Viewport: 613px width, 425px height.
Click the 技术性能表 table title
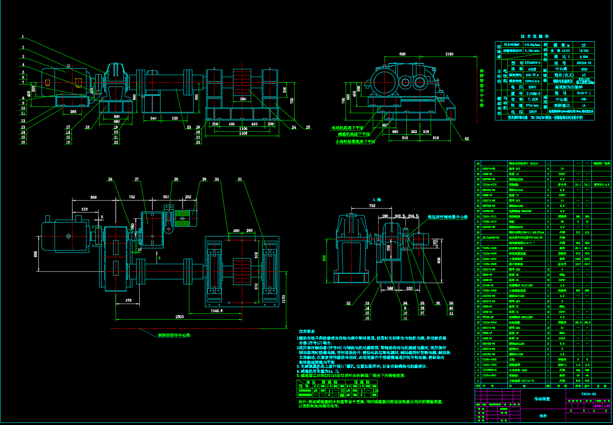point(535,37)
